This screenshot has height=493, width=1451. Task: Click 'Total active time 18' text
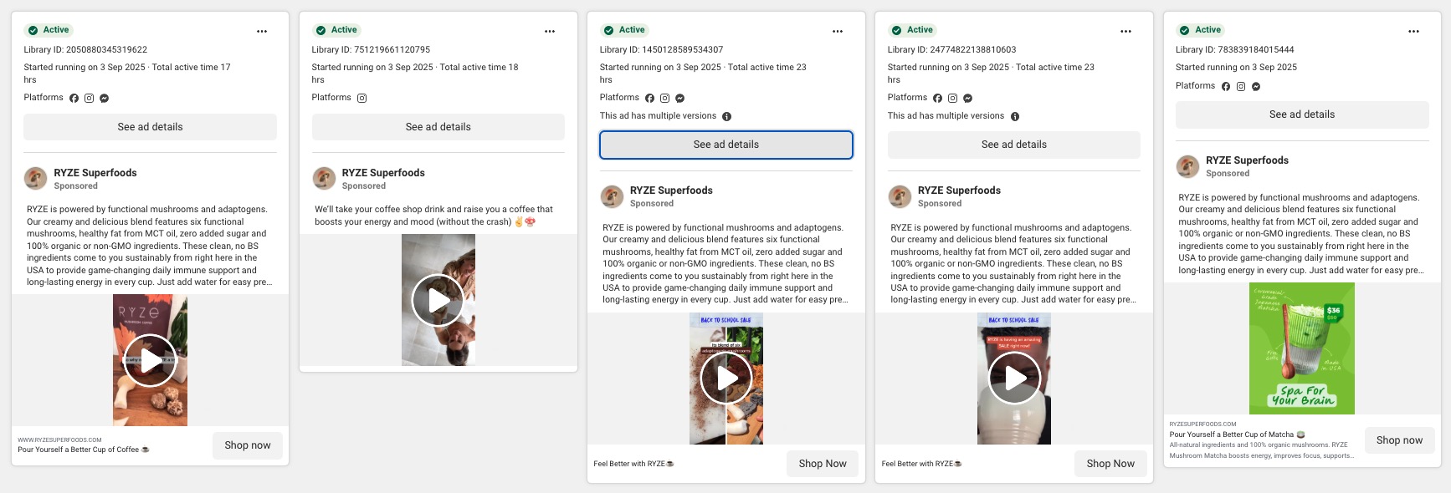click(x=479, y=68)
